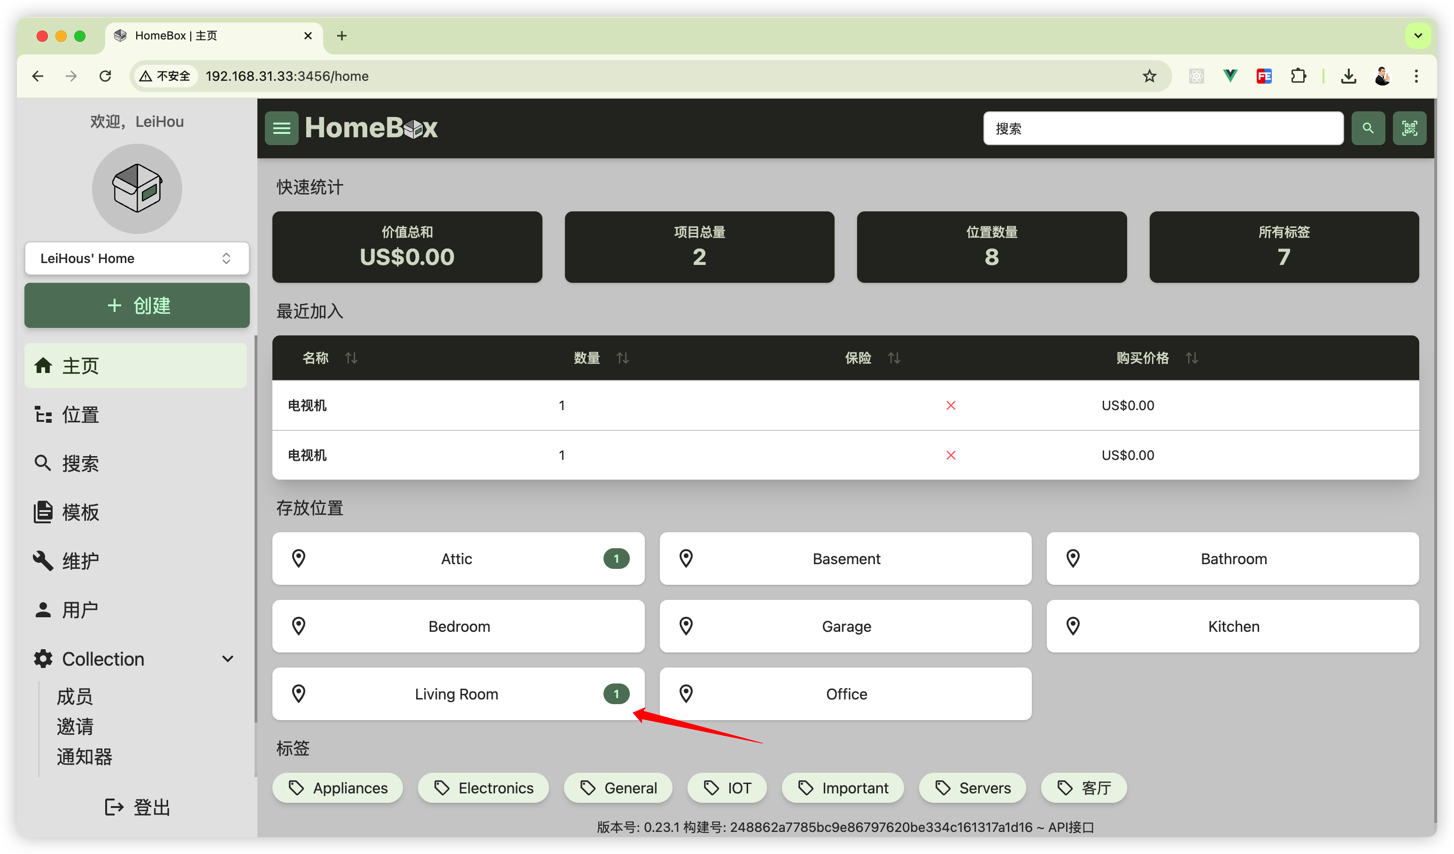
Task: Open 维护 in the sidebar menu
Action: (80, 560)
